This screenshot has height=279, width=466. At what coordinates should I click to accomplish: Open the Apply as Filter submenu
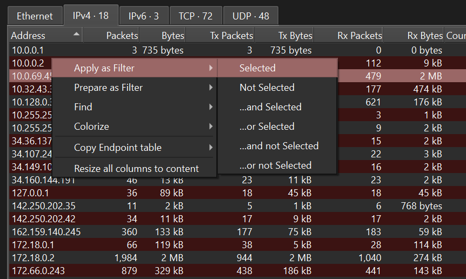click(134, 68)
